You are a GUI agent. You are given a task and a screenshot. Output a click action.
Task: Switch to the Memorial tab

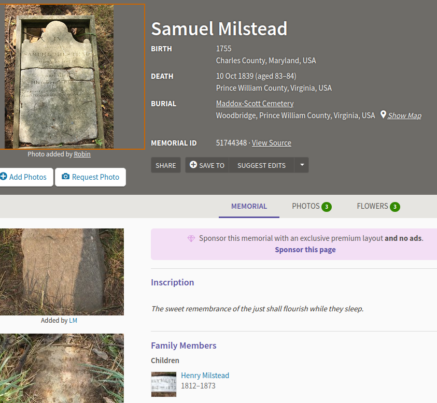[x=249, y=206]
